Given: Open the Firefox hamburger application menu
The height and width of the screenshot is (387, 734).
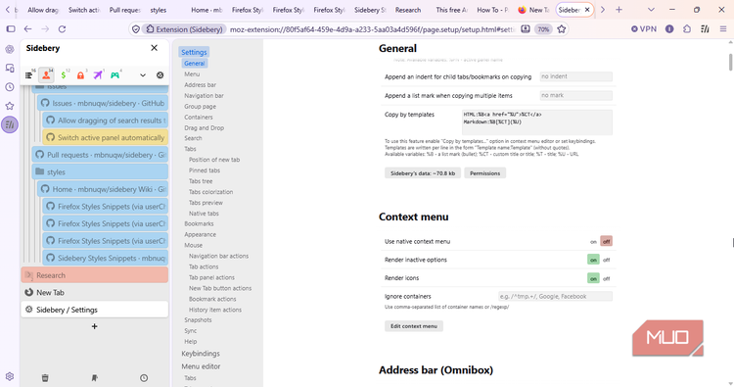Looking at the screenshot, I should tap(723, 29).
